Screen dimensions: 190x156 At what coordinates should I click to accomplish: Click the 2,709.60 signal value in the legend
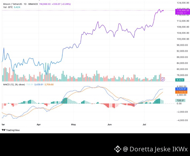[49, 84]
